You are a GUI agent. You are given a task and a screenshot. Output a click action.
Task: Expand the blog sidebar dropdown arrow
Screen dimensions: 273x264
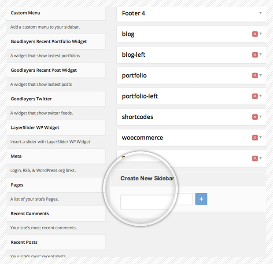pos(261,34)
